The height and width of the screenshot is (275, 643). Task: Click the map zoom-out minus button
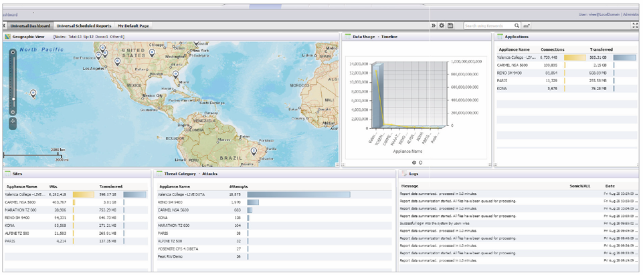(x=13, y=111)
